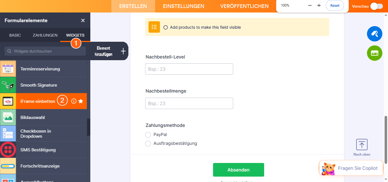Select the SMS Bestätigung Twilio icon
Viewport: 388px width, 182px height.
[8, 150]
